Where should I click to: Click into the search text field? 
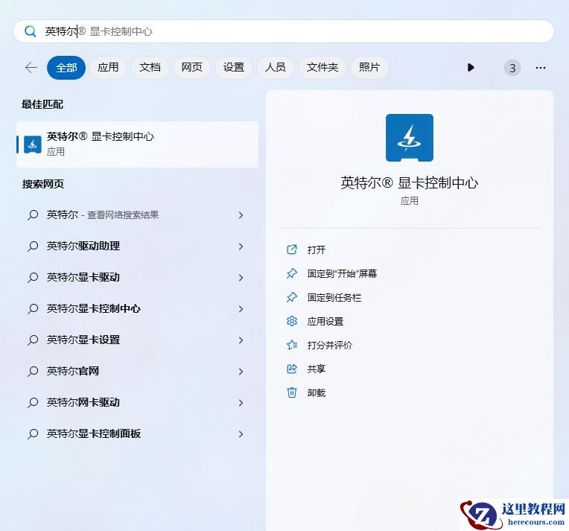pos(283,31)
